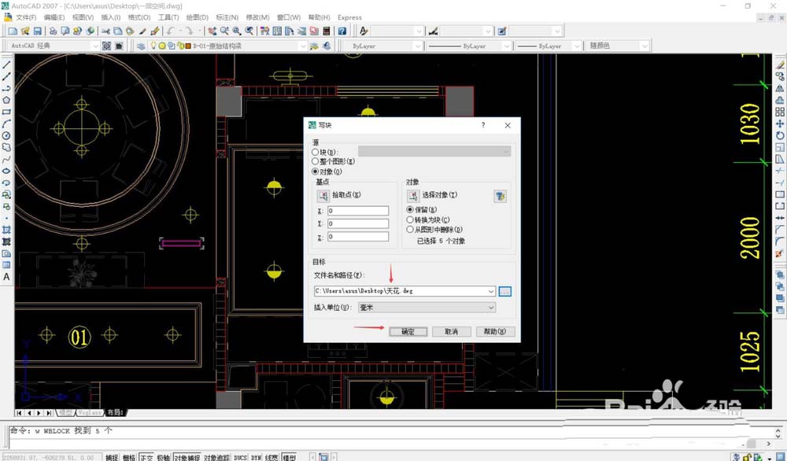Click the 取消 Cancel button
Image resolution: width=787 pixels, height=461 pixels.
(x=451, y=332)
